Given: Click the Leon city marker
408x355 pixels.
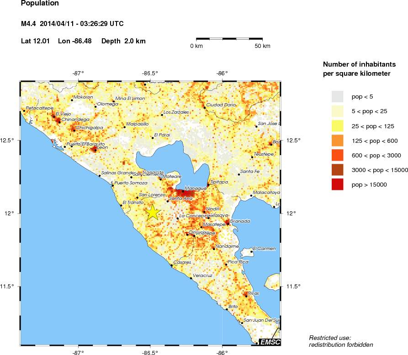Looking at the screenshot, I should tap(95, 150).
